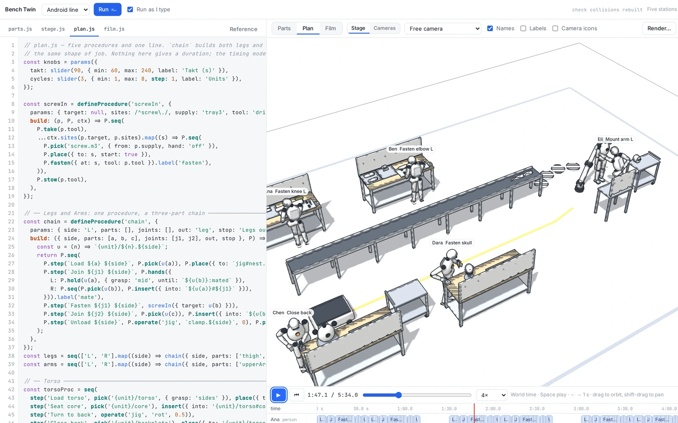
Task: Select the plan.js file tab
Action: tap(84, 29)
